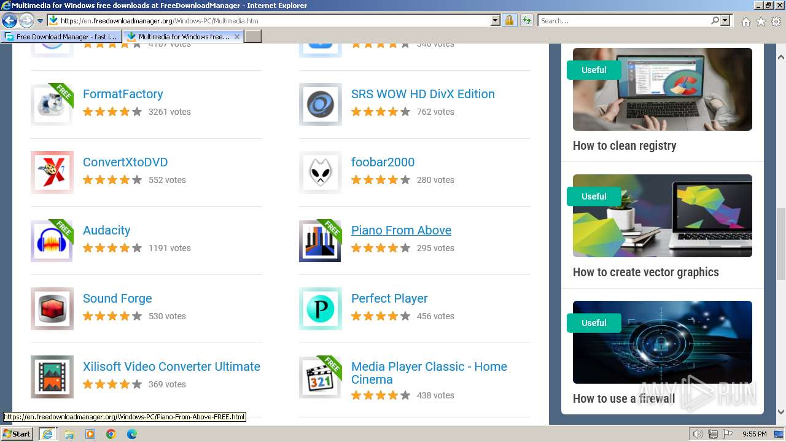Open the ConvertXtoDVD app icon

click(52, 173)
